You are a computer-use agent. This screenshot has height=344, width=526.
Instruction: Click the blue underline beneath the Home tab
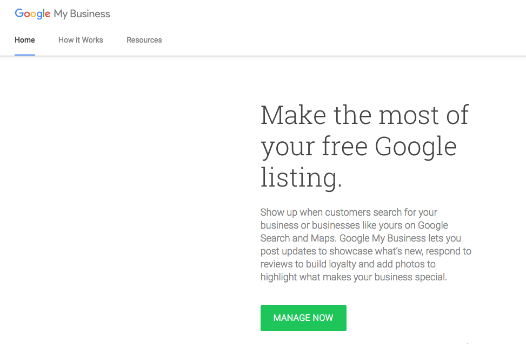(25, 54)
